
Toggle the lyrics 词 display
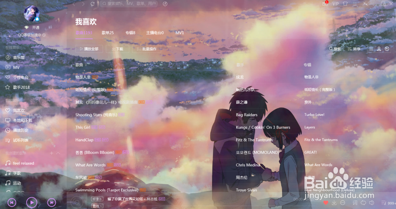[x=355, y=203]
